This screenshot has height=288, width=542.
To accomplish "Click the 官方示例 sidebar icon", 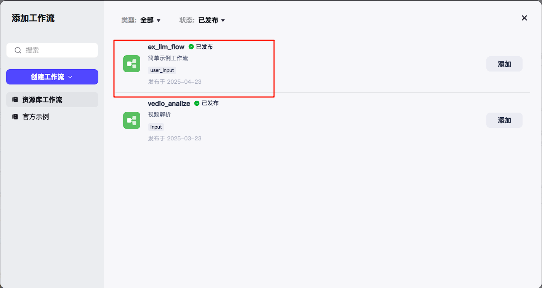I will (x=15, y=117).
